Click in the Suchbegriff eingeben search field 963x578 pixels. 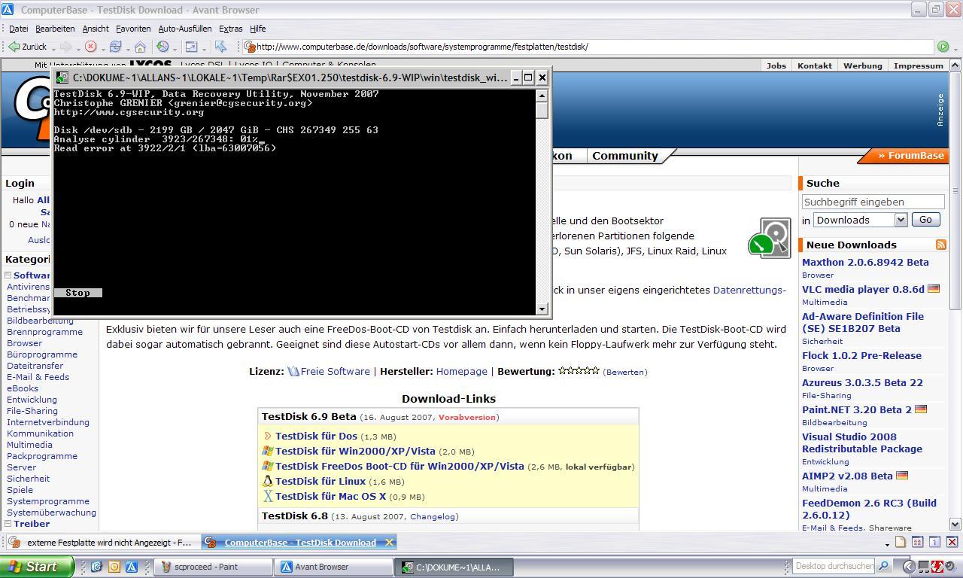pyautogui.click(x=873, y=202)
